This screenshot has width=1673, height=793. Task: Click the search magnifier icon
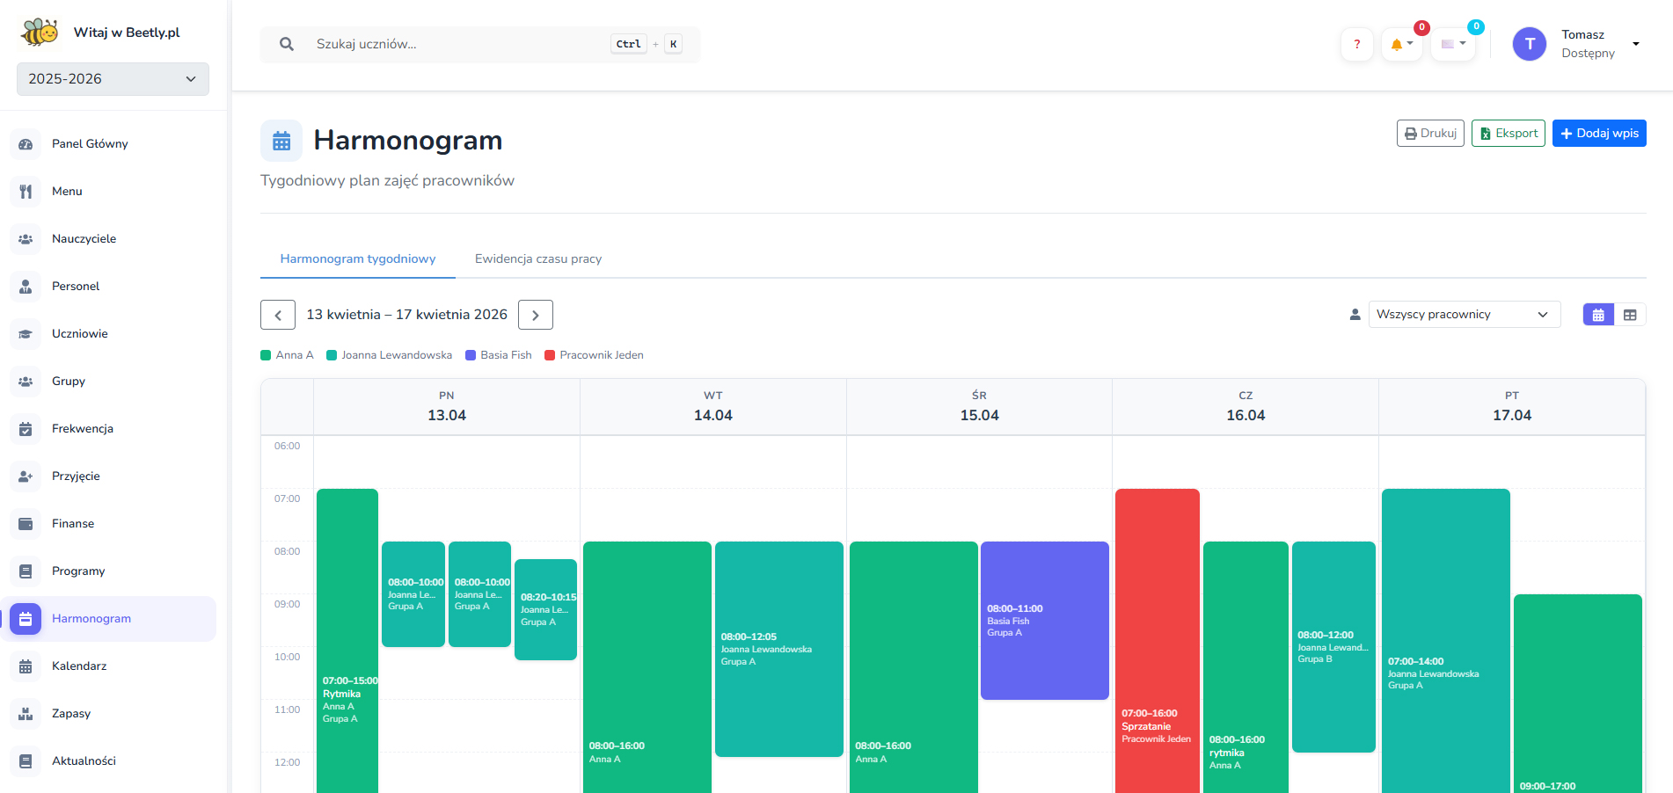(x=287, y=44)
